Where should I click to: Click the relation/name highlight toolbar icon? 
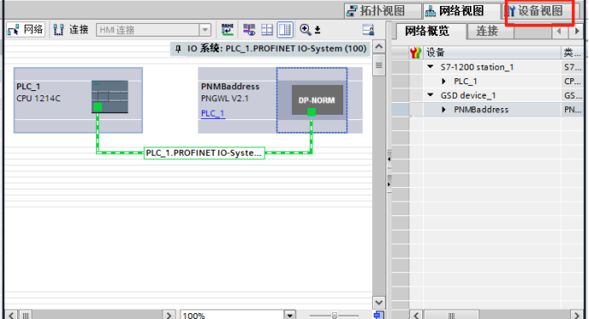pyautogui.click(x=227, y=30)
